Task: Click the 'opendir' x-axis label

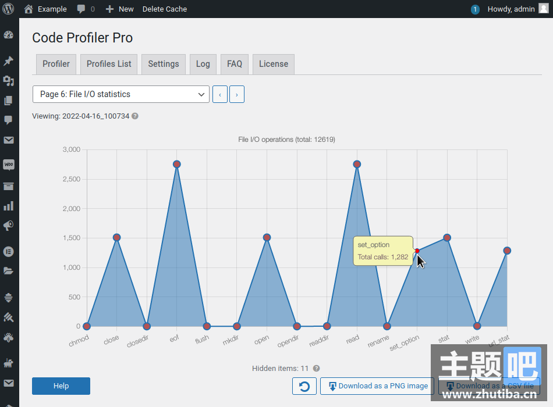Action: tap(288, 341)
